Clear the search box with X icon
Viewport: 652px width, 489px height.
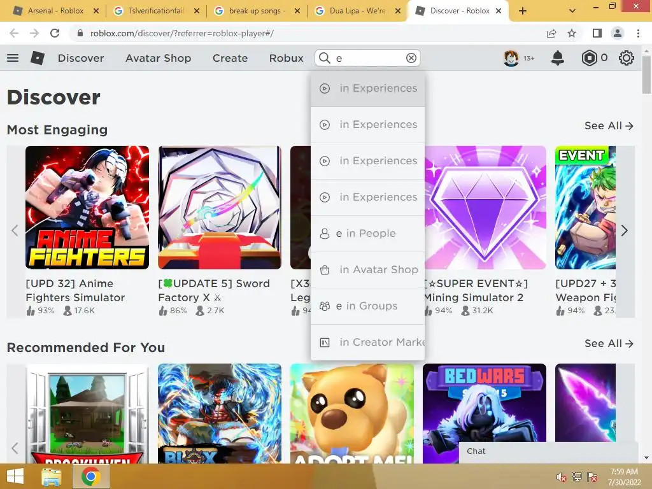(x=411, y=58)
